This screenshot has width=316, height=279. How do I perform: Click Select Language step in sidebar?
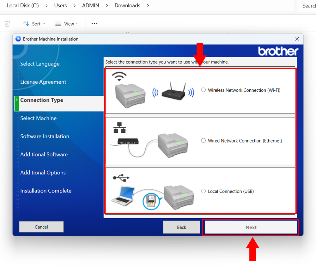point(40,64)
